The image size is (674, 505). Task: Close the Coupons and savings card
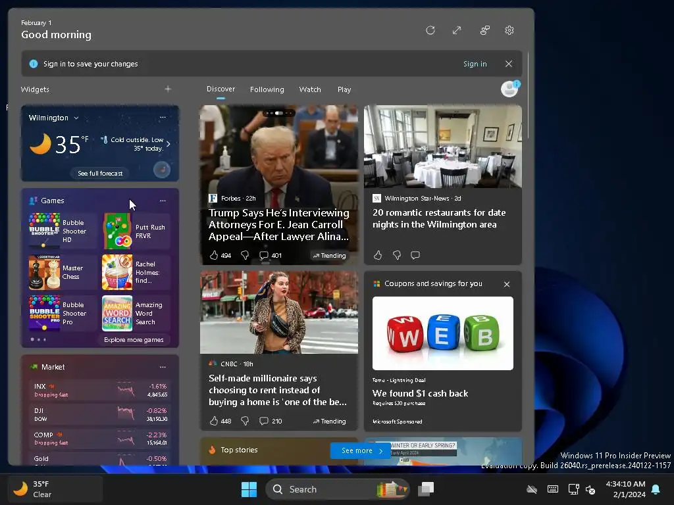pos(507,284)
